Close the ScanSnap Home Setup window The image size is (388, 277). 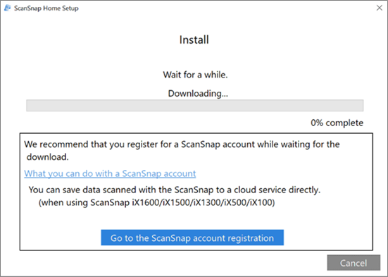coord(379,8)
